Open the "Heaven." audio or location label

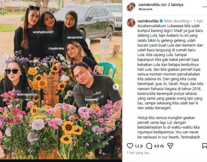[146, 9]
